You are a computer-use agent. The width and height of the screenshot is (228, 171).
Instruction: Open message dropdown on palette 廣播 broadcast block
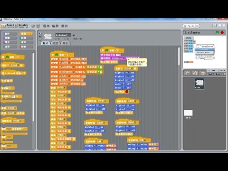point(12,108)
